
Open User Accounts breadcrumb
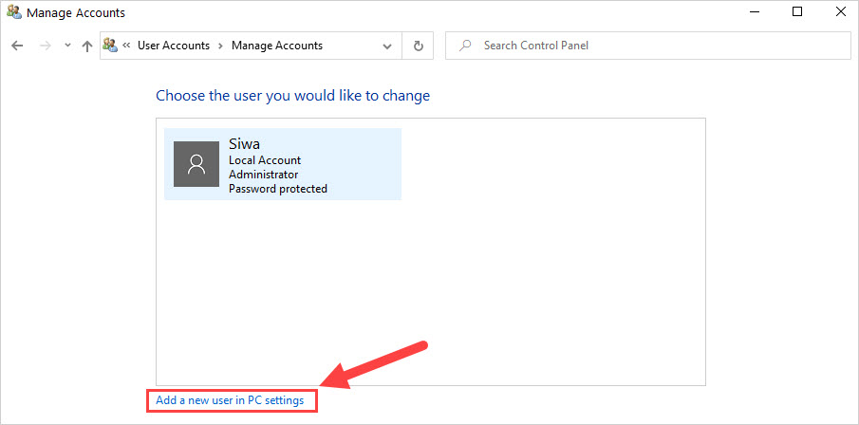coord(173,46)
